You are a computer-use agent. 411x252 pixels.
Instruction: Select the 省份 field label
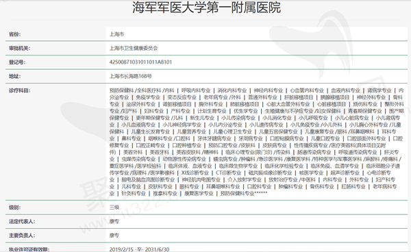[x=14, y=34]
